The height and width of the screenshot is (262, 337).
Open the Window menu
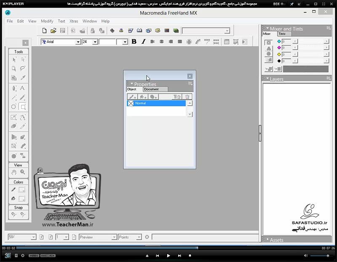pyautogui.click(x=90, y=21)
